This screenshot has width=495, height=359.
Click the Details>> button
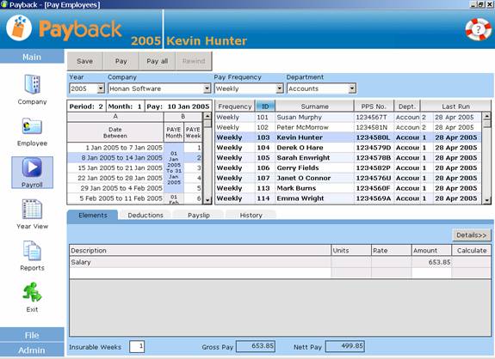pyautogui.click(x=472, y=235)
